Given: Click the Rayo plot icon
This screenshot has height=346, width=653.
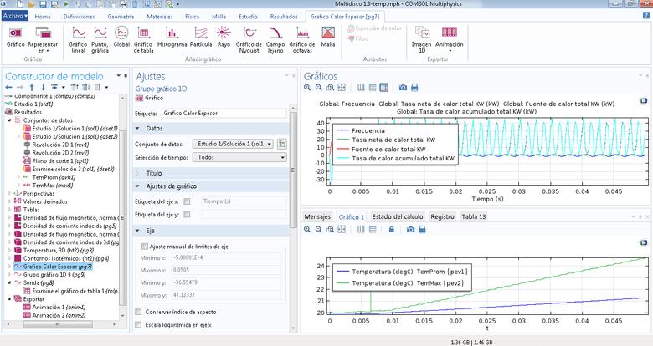Looking at the screenshot, I should point(224,37).
